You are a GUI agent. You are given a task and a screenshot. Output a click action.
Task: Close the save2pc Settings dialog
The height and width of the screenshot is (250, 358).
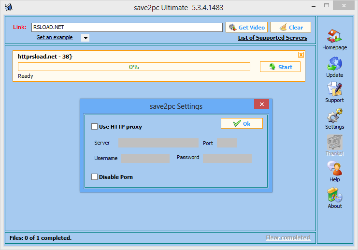click(262, 104)
